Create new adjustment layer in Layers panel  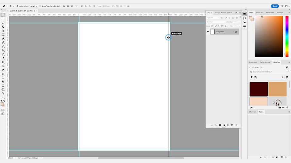pyautogui.click(x=224, y=125)
